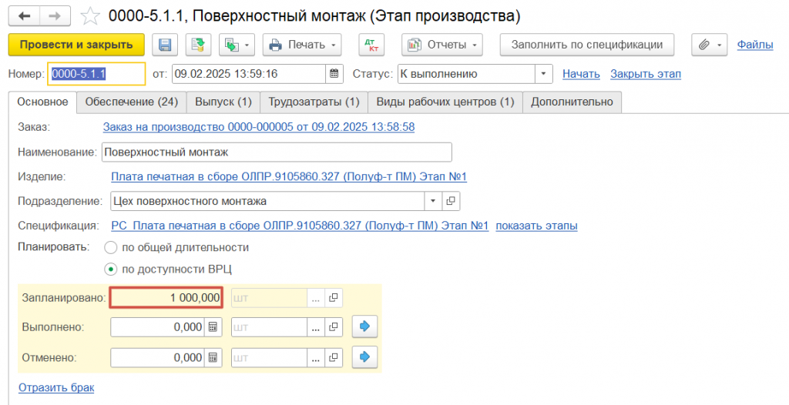The width and height of the screenshot is (789, 405).
Task: Click the Провести и закрыть button
Action: 76,45
